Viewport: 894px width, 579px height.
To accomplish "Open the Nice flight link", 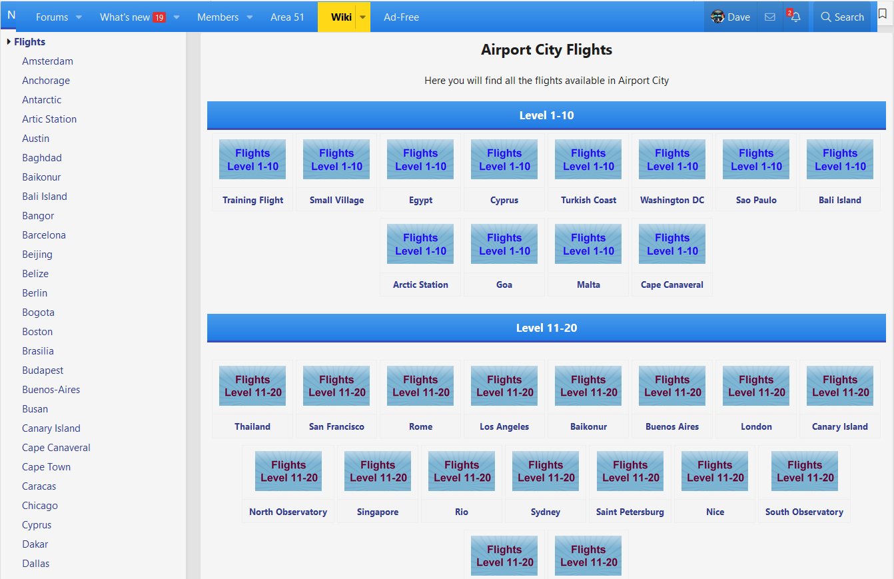I will tap(715, 512).
